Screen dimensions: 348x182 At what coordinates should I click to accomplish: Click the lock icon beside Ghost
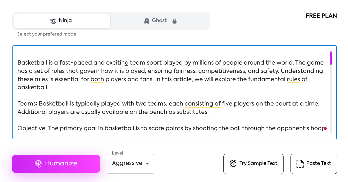coord(175,21)
